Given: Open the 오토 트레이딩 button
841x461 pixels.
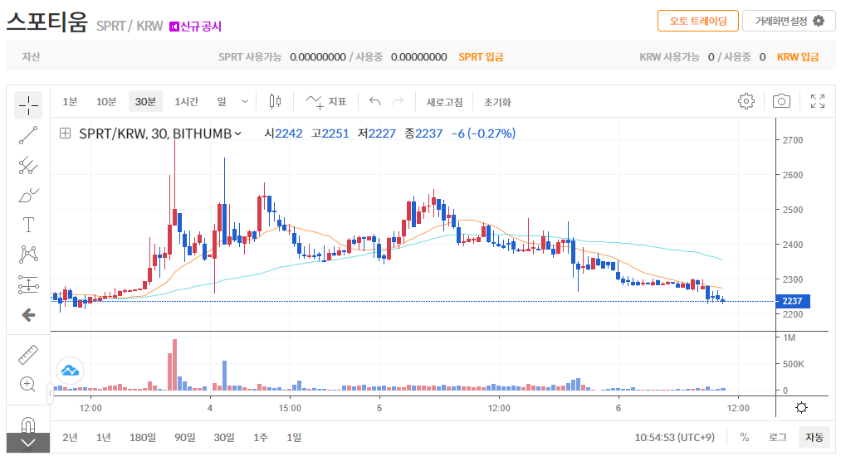Looking at the screenshot, I should pos(698,21).
